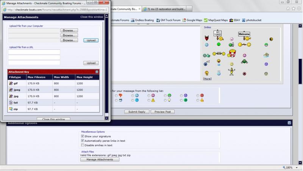Select the warning triangle post icon radio
The width and height of the screenshot is (303, 171).
pos(149,100)
